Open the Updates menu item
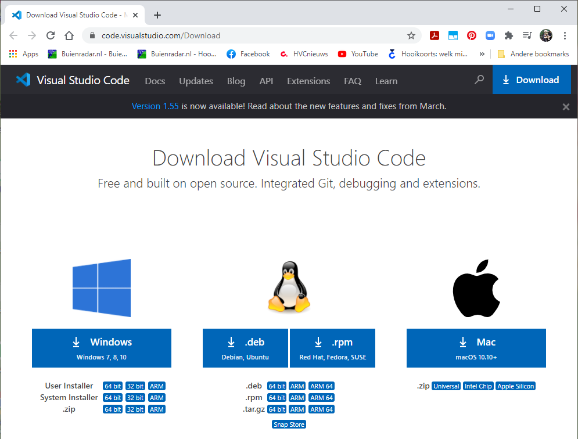578x439 pixels. pos(196,81)
